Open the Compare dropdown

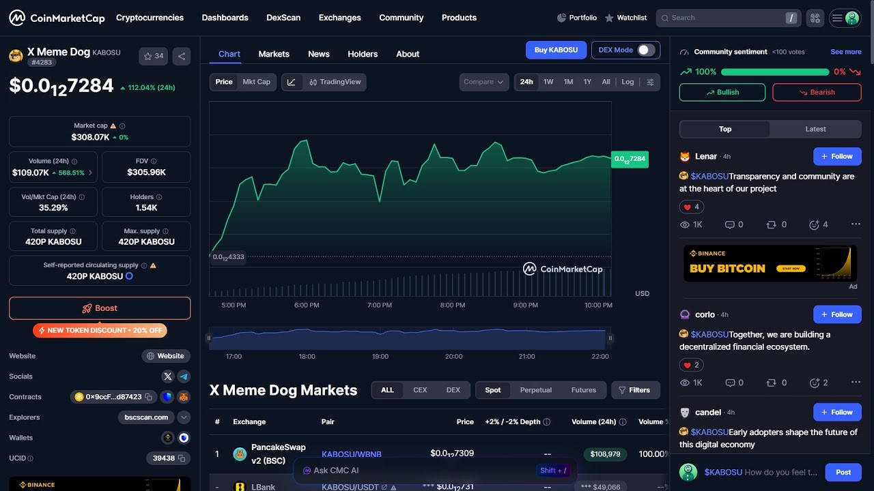point(483,82)
